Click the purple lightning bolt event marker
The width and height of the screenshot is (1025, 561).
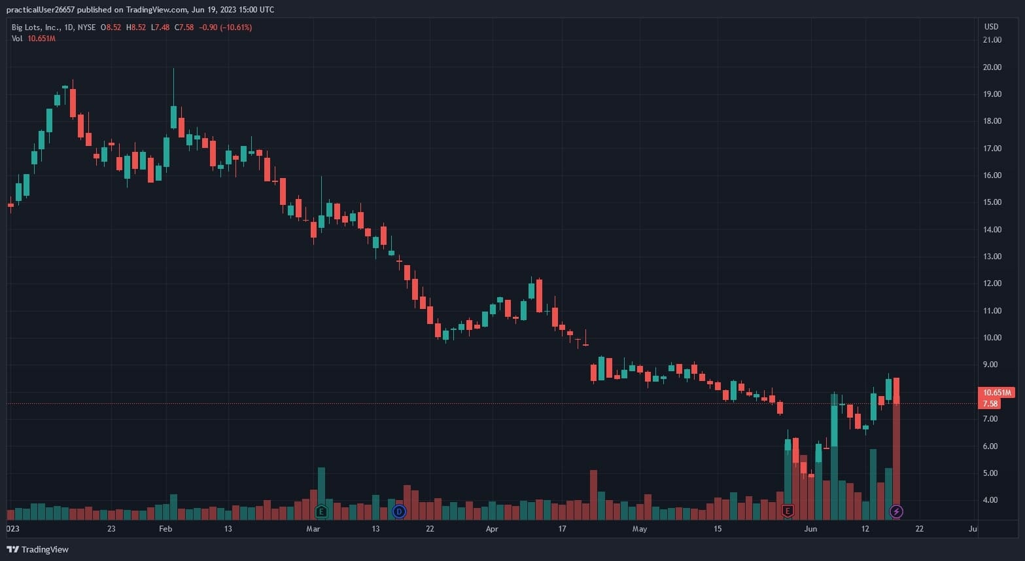coord(896,511)
